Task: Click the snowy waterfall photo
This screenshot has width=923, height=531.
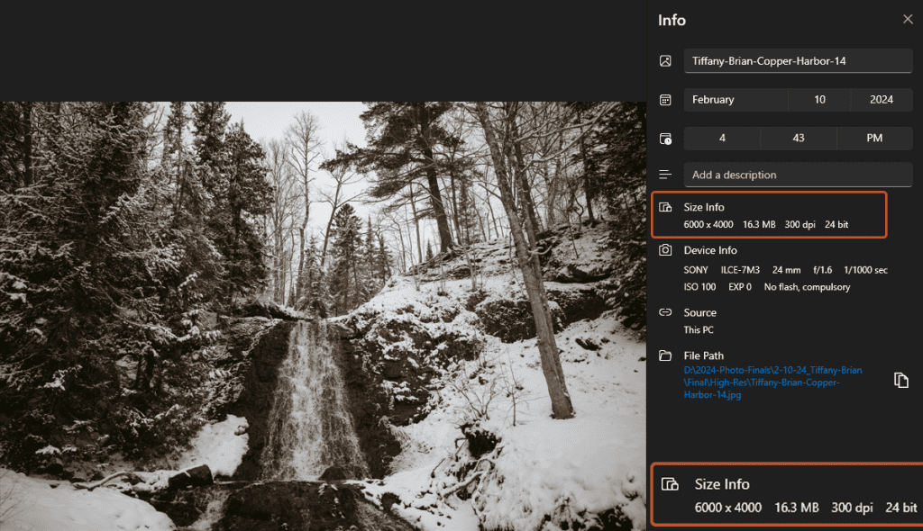Action: pyautogui.click(x=323, y=317)
